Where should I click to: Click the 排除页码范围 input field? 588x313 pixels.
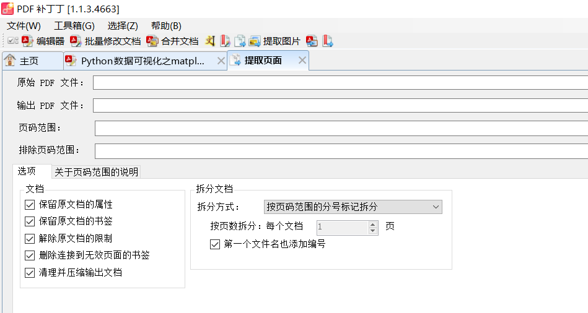[341, 152]
